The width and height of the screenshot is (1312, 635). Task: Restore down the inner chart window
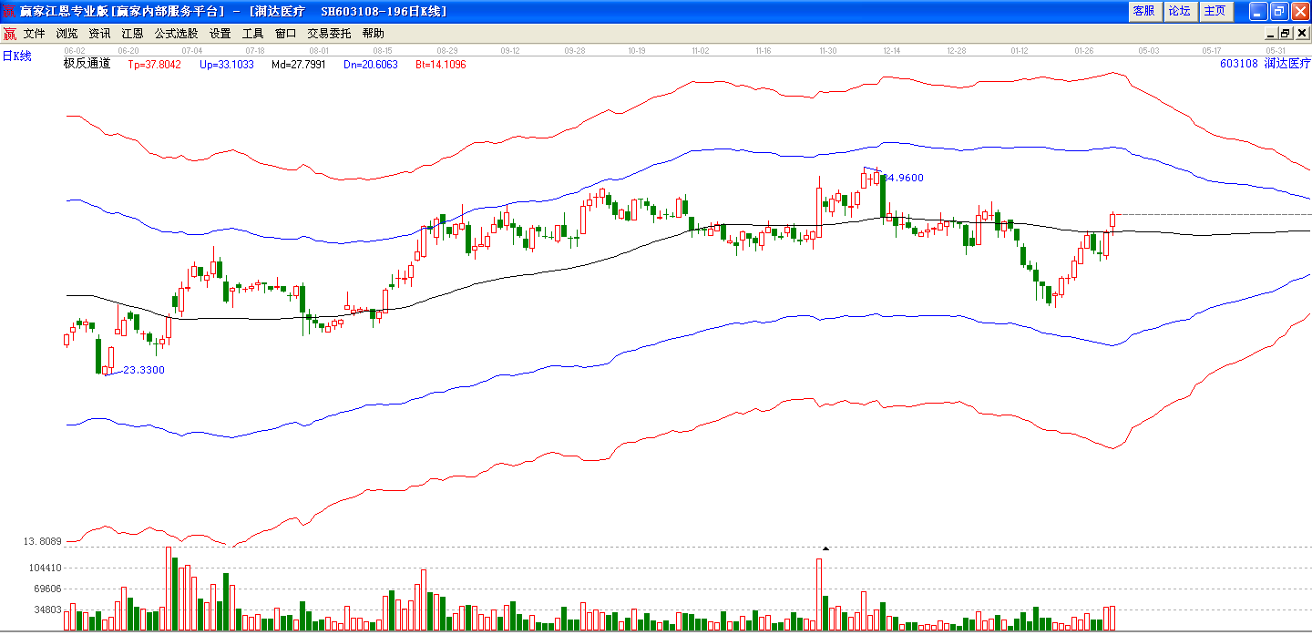pos(1286,34)
